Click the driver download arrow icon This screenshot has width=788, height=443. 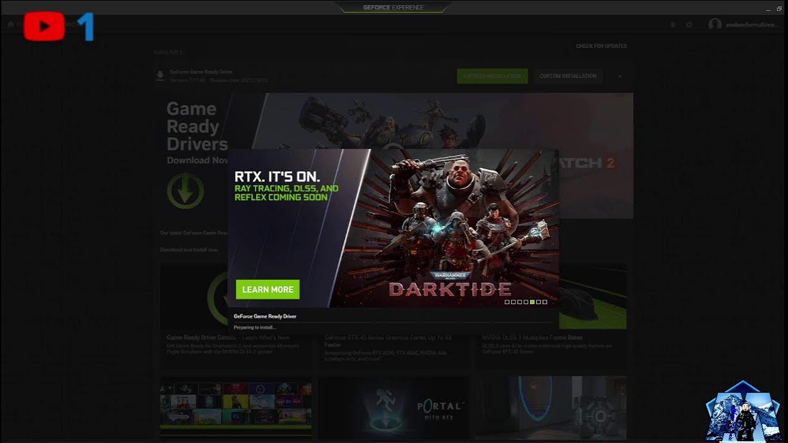point(160,76)
